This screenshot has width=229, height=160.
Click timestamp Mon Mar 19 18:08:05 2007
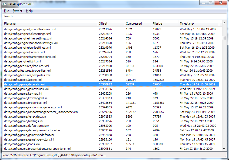(x=197, y=135)
